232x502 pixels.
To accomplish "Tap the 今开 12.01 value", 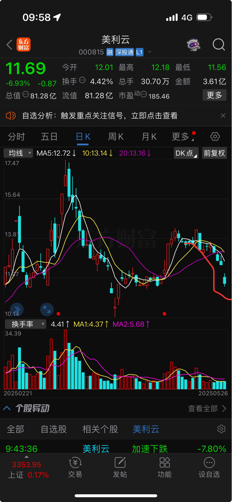I will pos(104,67).
